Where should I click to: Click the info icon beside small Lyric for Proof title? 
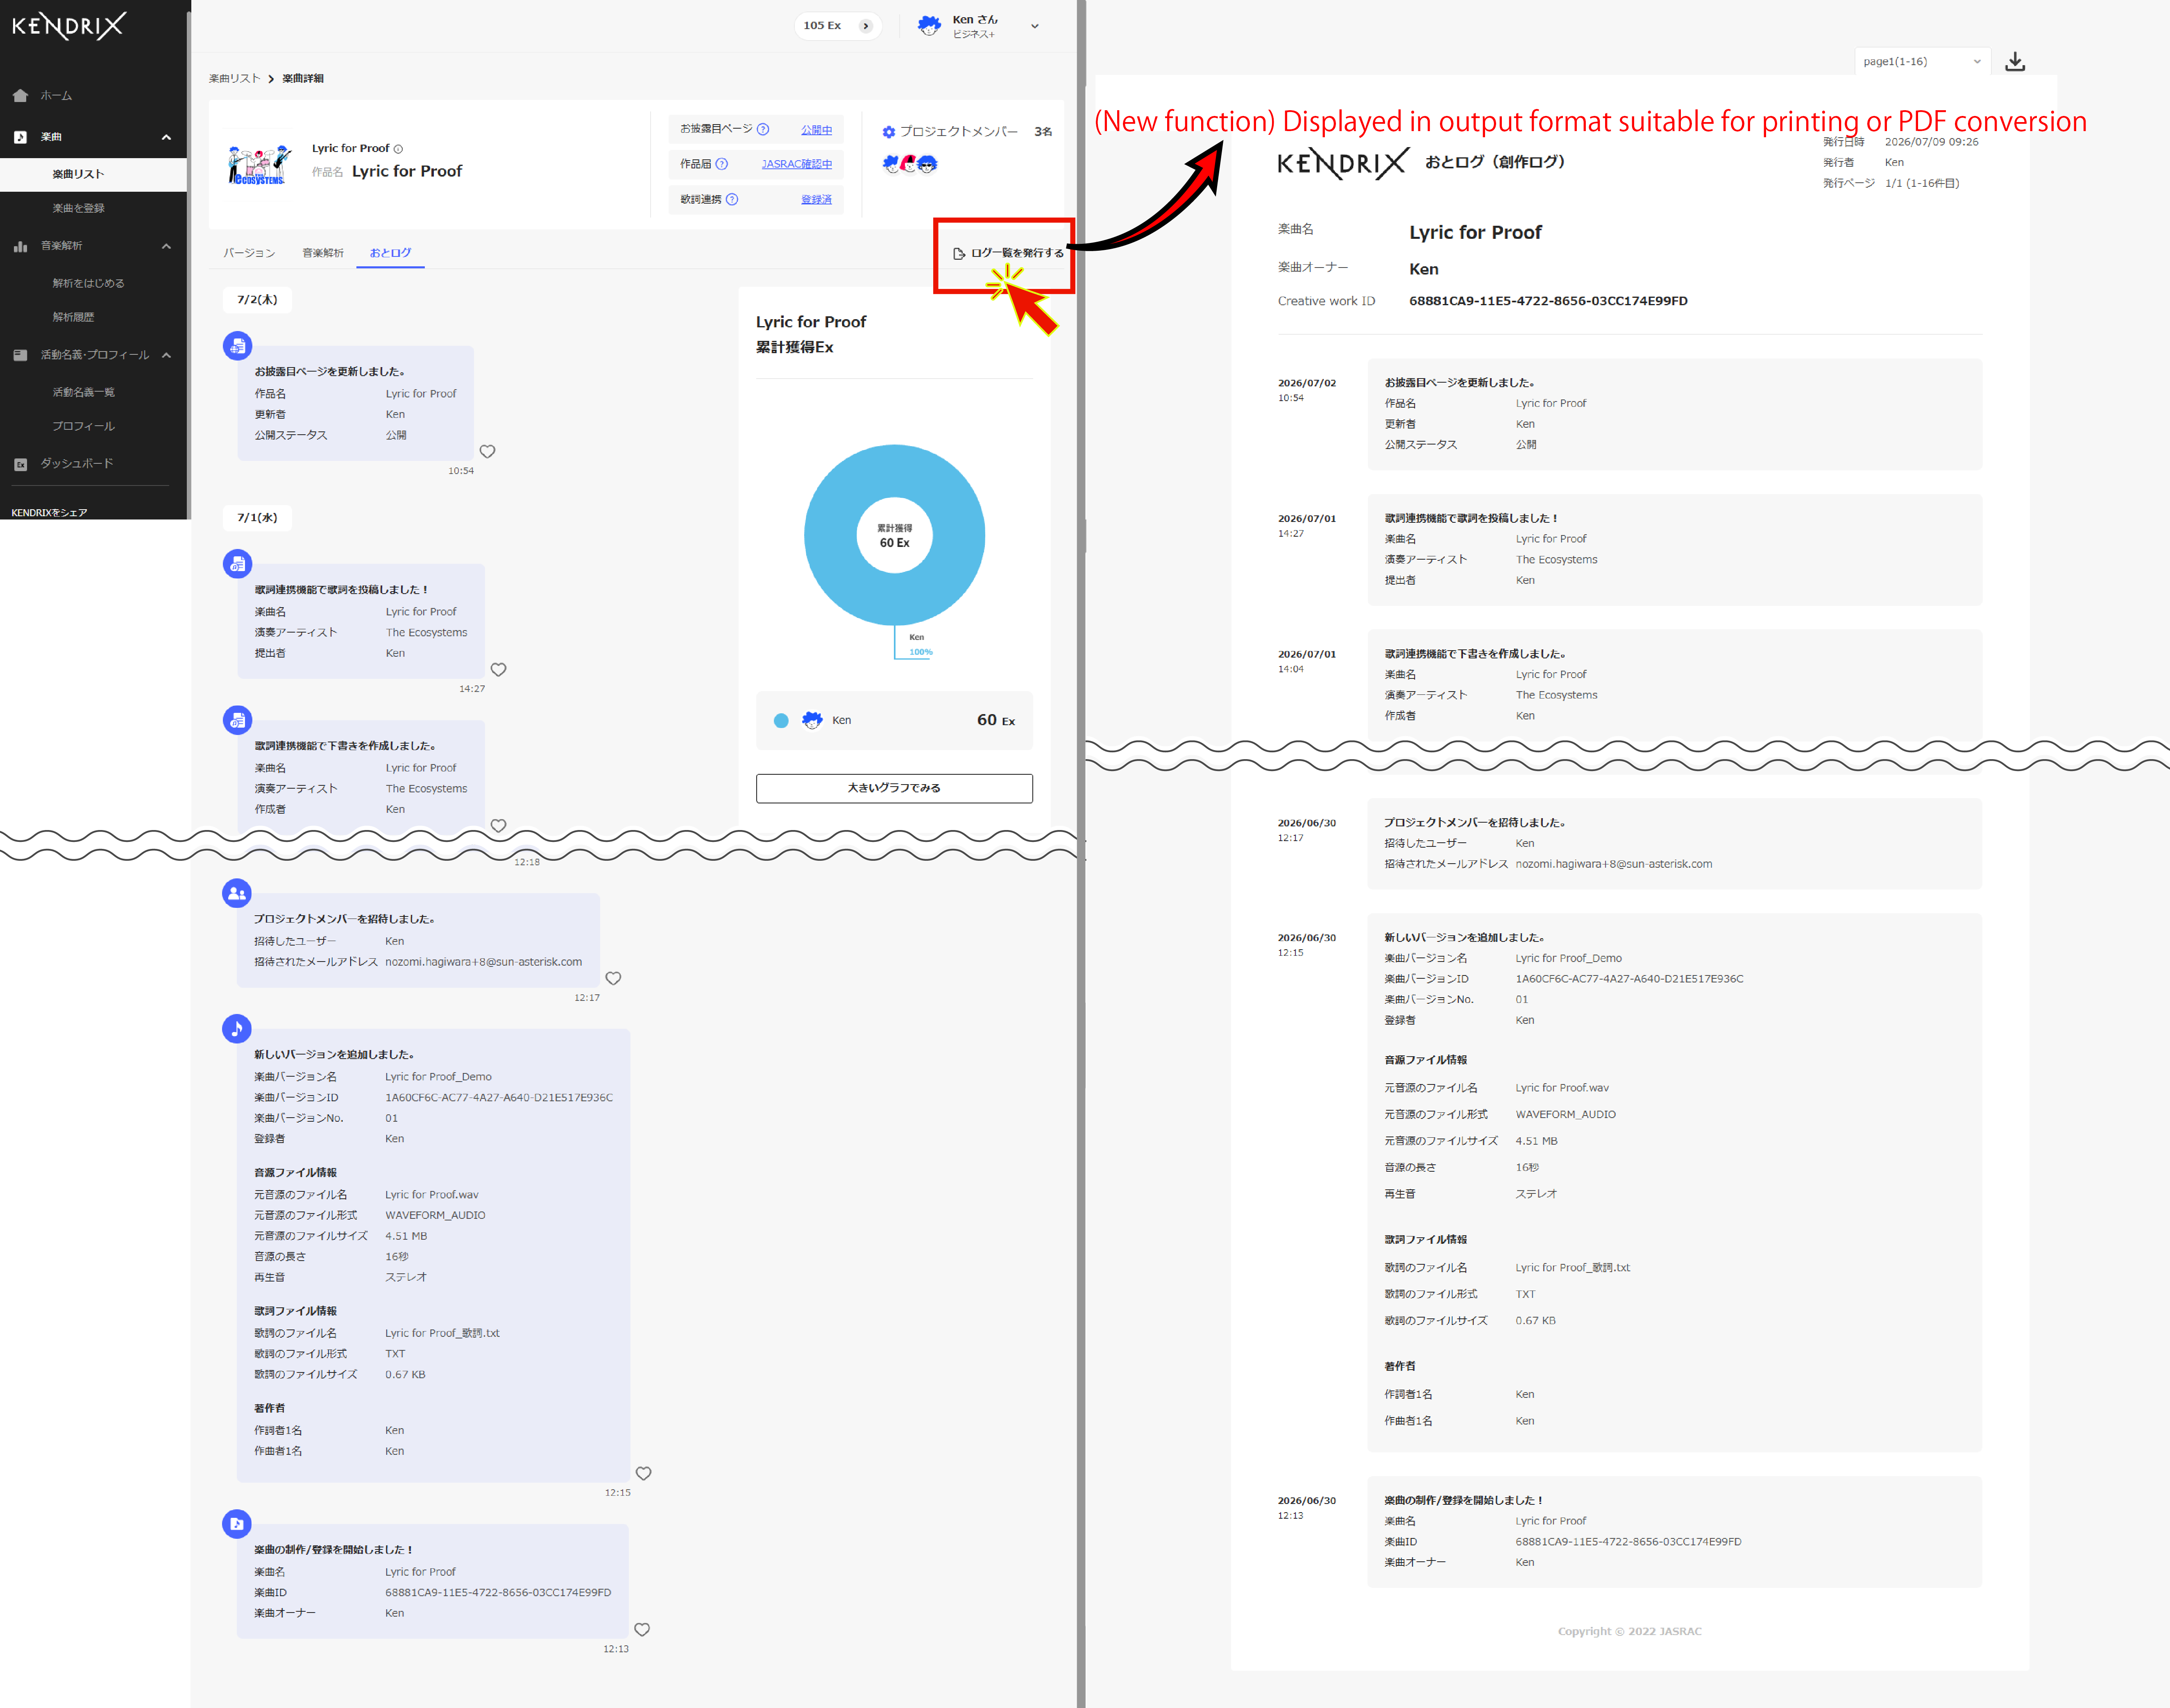[398, 149]
